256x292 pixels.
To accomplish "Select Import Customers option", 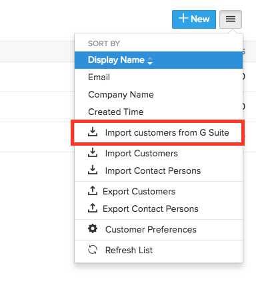I will [x=159, y=154].
